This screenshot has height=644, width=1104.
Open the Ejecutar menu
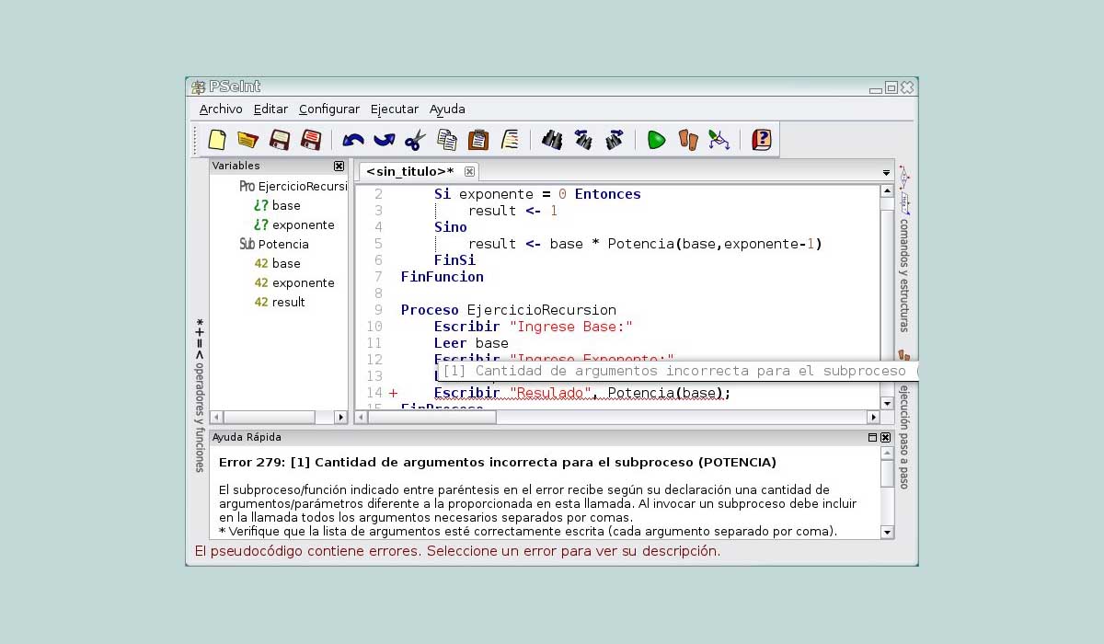point(394,109)
